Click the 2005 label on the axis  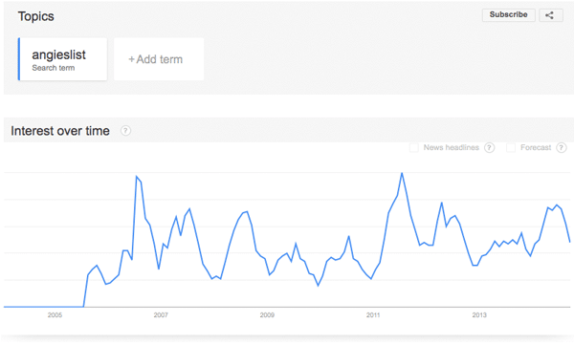point(55,315)
